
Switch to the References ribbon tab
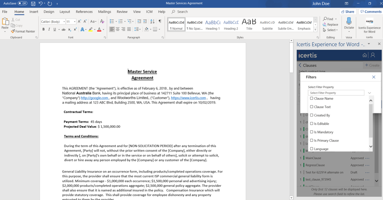(84, 12)
